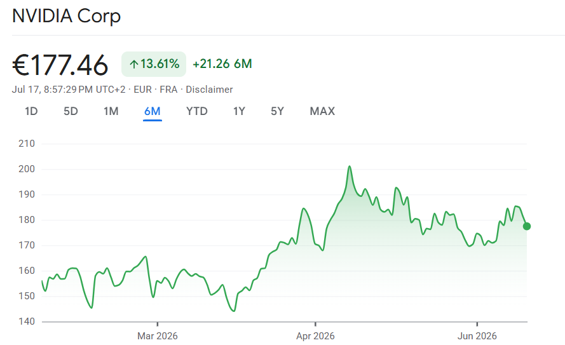Click the +21.26 6M change text
Image resolution: width=565 pixels, height=345 pixels.
point(222,64)
